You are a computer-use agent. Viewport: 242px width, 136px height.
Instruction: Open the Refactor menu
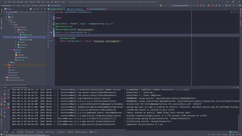33,2
